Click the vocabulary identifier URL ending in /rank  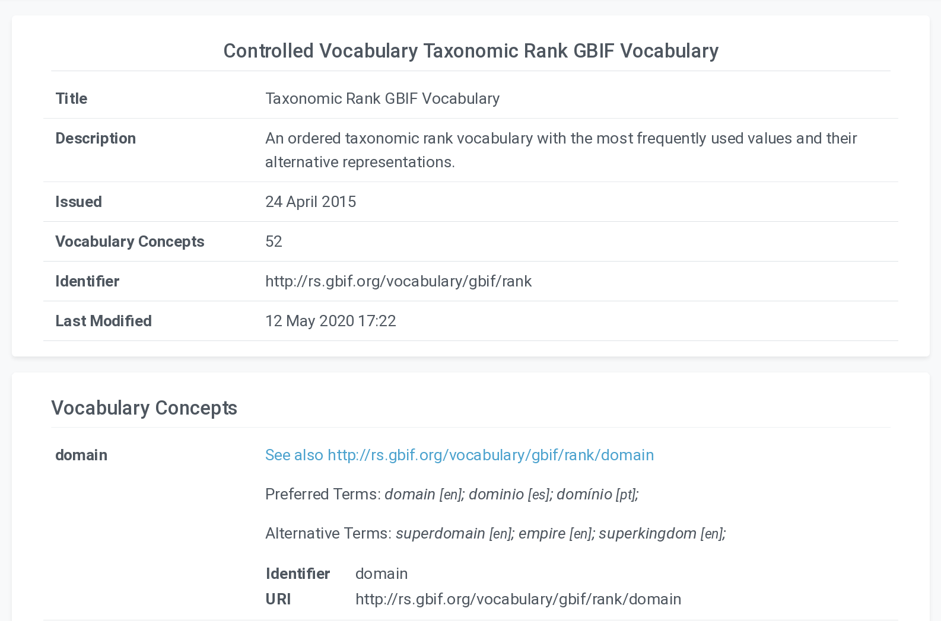pyautogui.click(x=398, y=281)
